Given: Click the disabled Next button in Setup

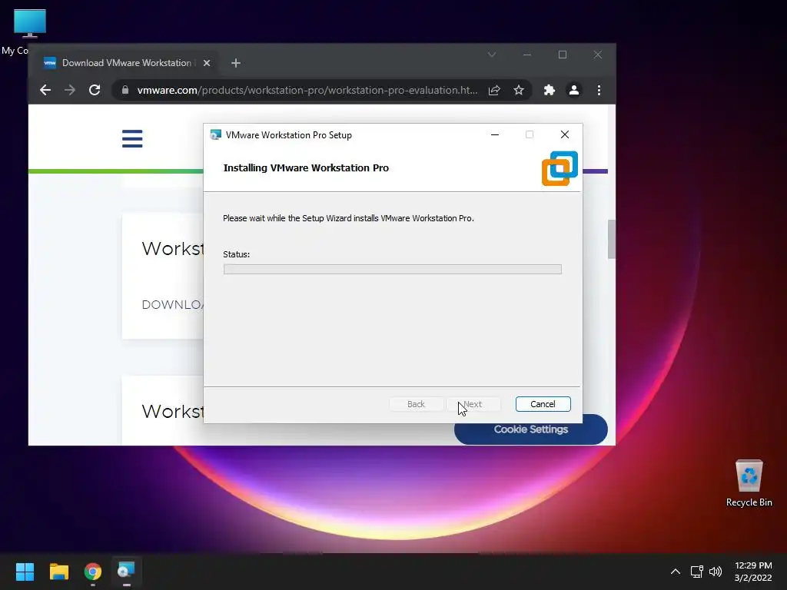Looking at the screenshot, I should click(473, 404).
